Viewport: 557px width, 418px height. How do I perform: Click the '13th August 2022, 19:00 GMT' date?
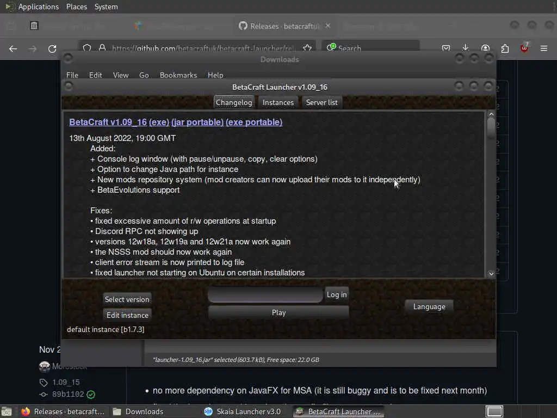click(x=122, y=138)
